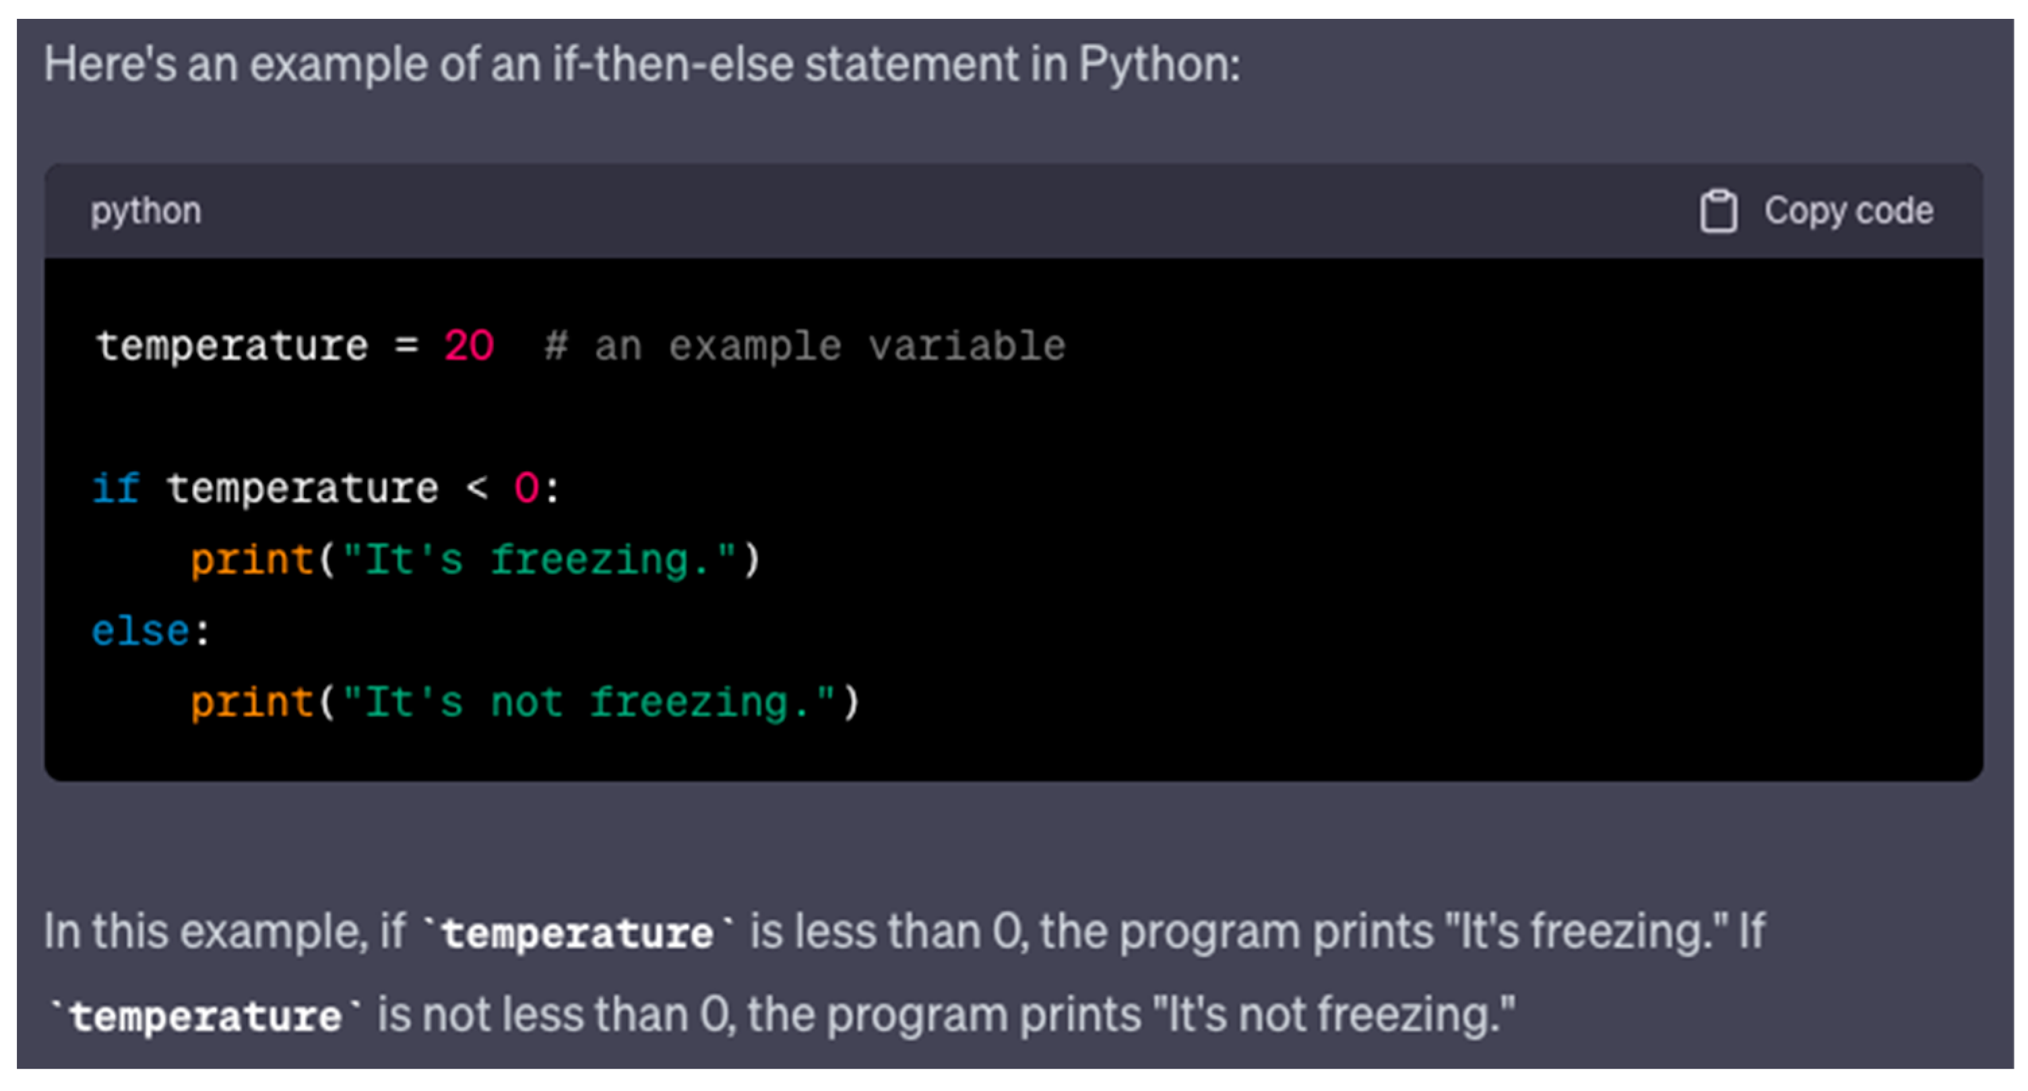This screenshot has height=1091, width=2028.
Task: Click the equals sign in the assignment
Action: point(406,346)
